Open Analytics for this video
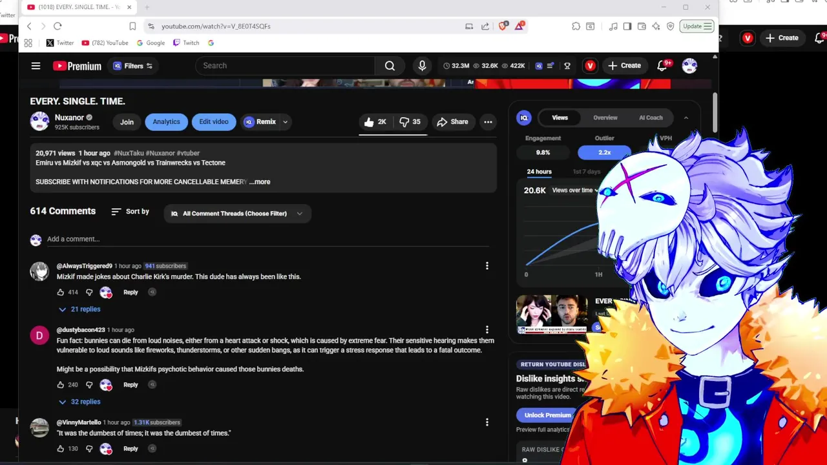This screenshot has height=465, width=827. click(166, 121)
